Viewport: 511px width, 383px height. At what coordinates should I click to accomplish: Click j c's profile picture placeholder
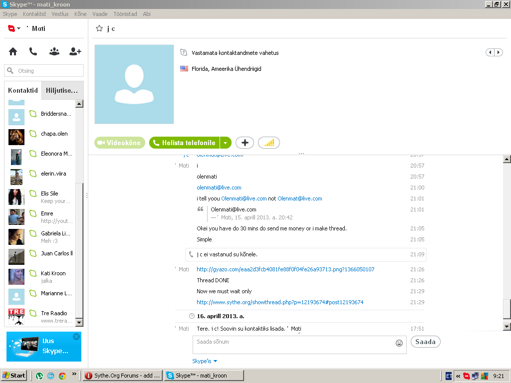(x=134, y=84)
